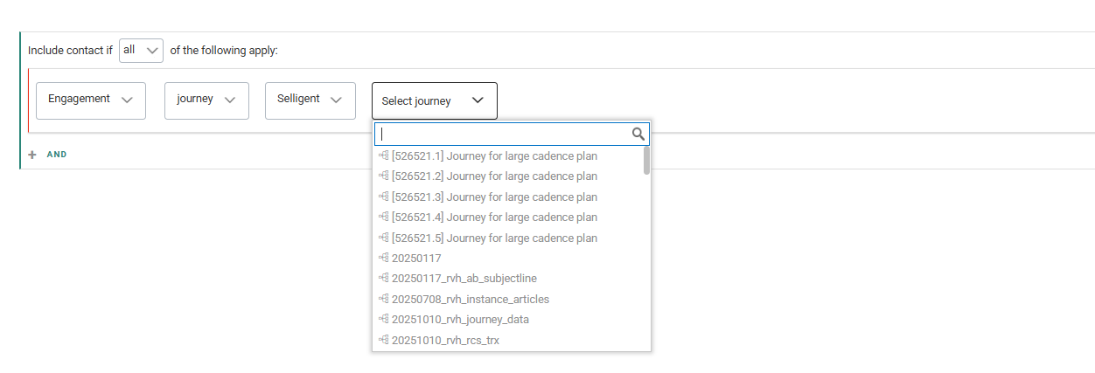The height and width of the screenshot is (373, 1095).
Task: Click the AND add-condition button
Action: coord(56,155)
